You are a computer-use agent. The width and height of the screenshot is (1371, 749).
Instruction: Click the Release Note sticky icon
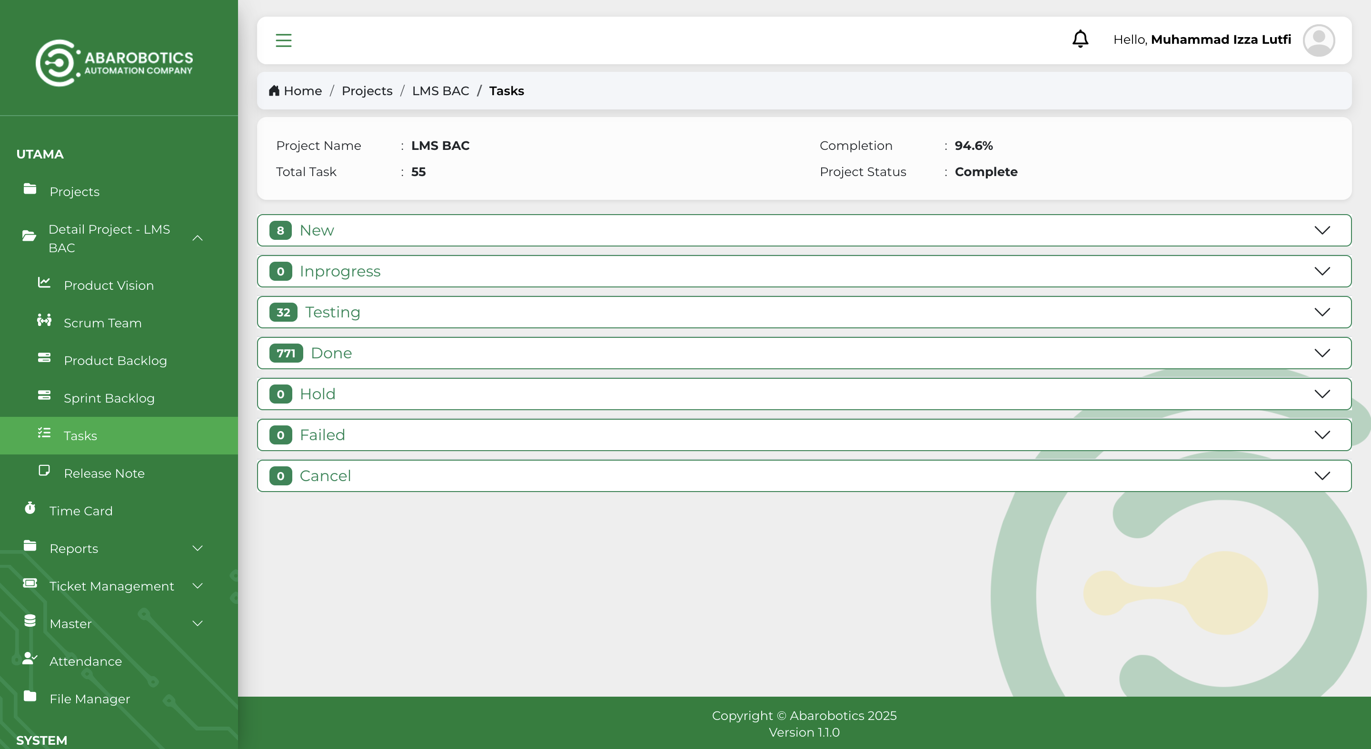pos(44,471)
